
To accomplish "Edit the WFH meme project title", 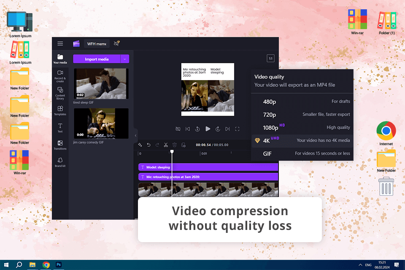I will click(97, 44).
